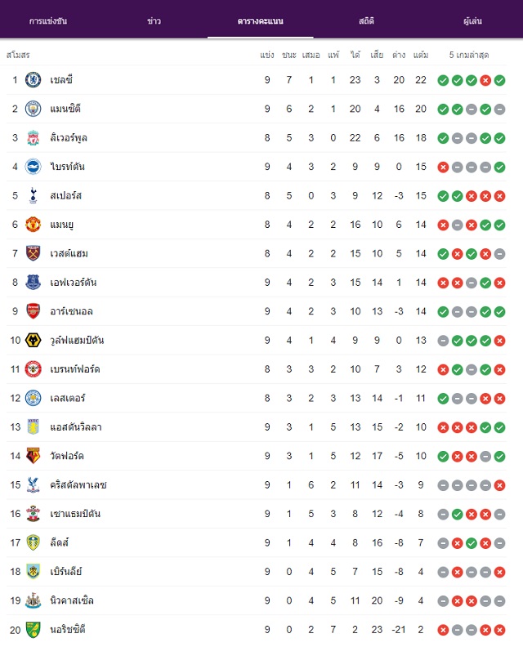Screen dimensions: 523x647
Task: Click the Tottenham Spurs crest icon
Action: click(33, 195)
